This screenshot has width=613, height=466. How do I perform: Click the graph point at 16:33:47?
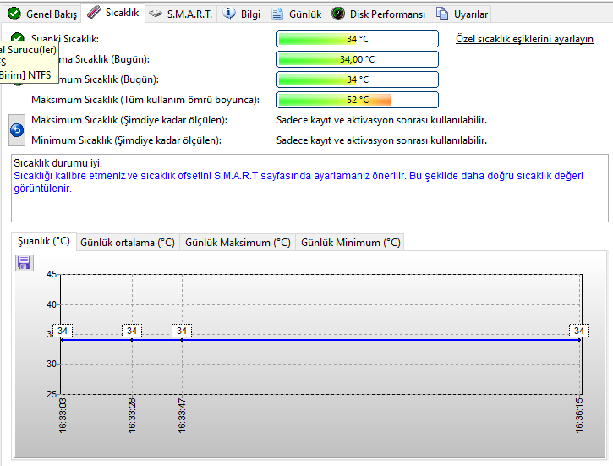(182, 340)
